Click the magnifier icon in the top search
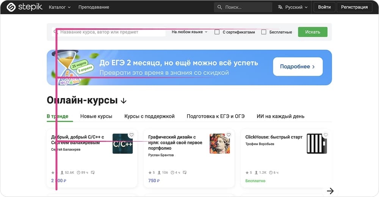The height and width of the screenshot is (197, 379). click(219, 7)
